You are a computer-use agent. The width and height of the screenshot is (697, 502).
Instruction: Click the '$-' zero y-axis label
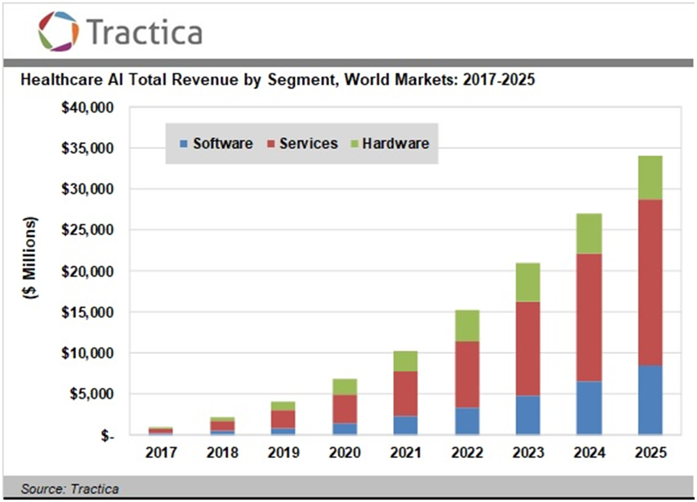(x=107, y=435)
